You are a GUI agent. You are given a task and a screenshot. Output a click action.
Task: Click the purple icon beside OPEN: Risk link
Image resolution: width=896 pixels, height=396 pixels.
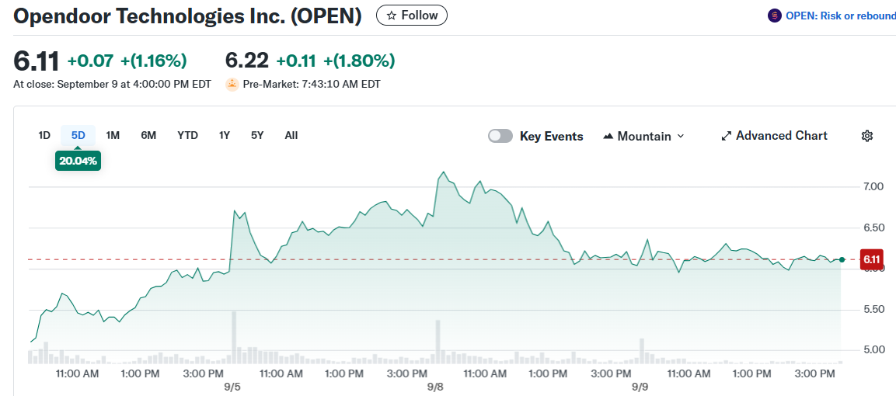(774, 16)
